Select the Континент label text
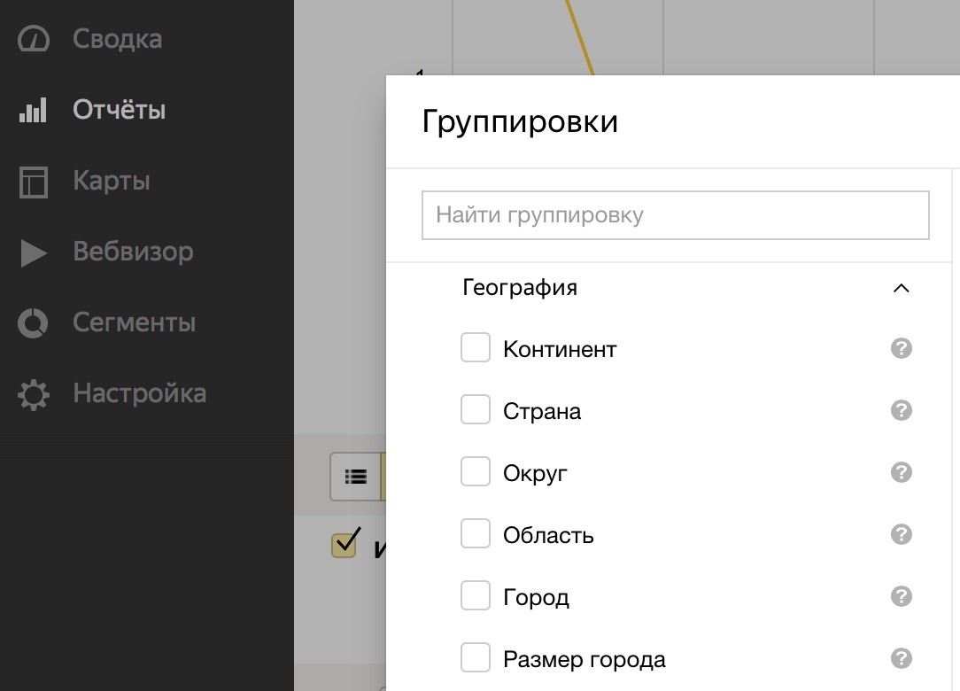Viewport: 960px width, 691px height. click(x=560, y=349)
